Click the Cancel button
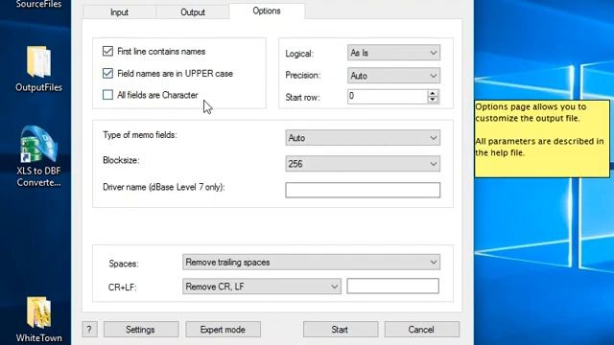The height and width of the screenshot is (345, 614). click(422, 330)
